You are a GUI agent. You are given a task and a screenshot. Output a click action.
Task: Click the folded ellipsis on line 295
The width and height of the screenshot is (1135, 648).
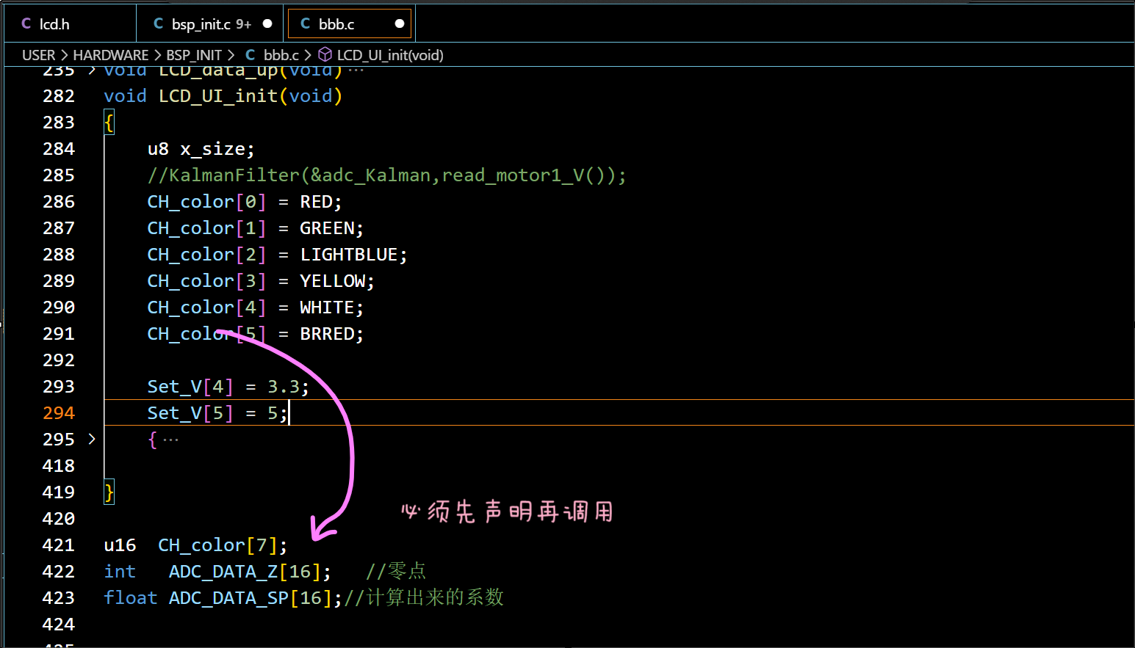point(171,440)
